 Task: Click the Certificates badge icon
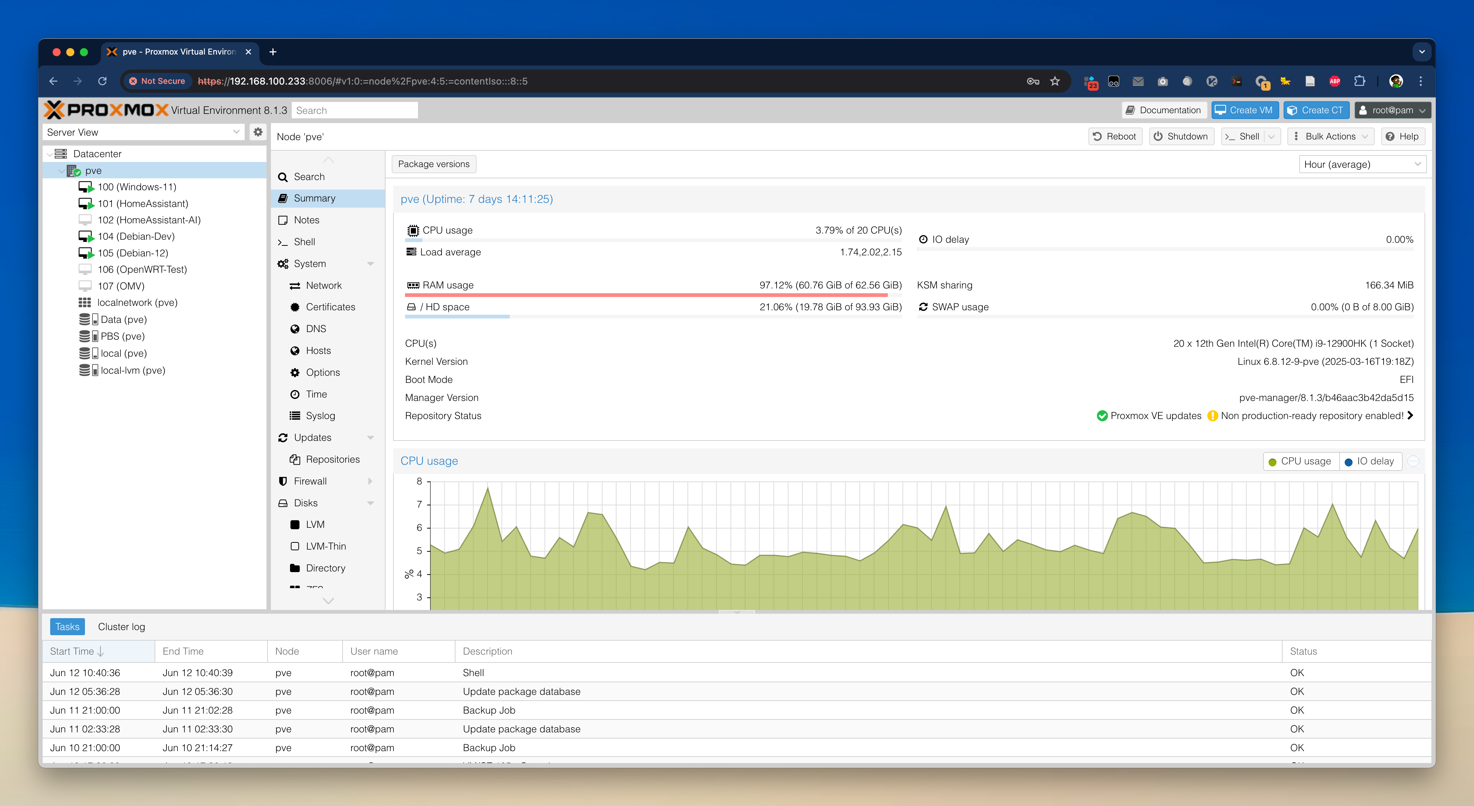tap(295, 307)
